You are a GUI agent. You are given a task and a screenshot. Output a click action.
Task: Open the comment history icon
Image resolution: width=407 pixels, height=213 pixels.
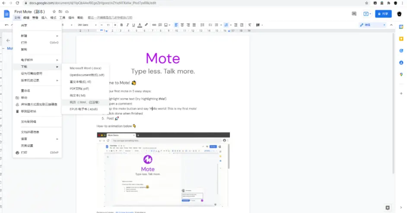(354, 14)
